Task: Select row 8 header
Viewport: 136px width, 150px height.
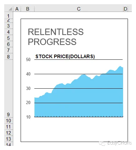Action: [8, 57]
